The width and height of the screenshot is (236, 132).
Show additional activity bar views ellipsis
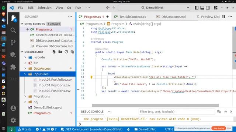[x=13, y=79]
